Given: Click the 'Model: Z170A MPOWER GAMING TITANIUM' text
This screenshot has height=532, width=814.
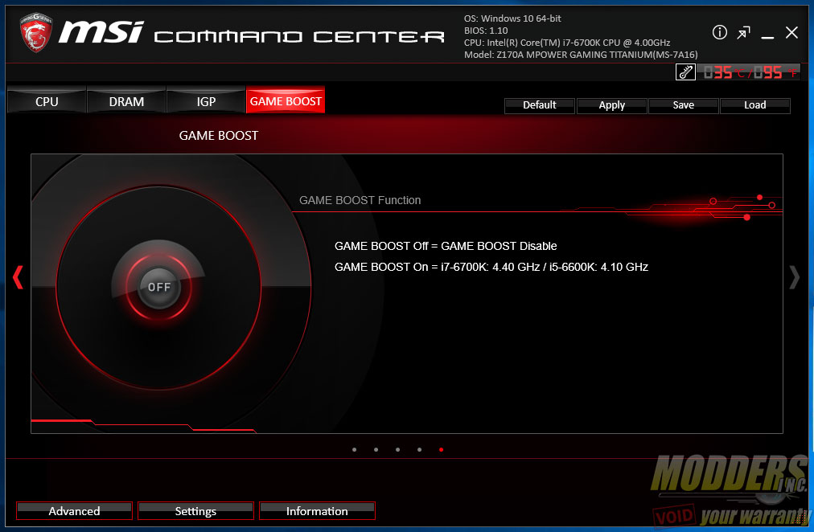Looking at the screenshot, I should pyautogui.click(x=581, y=55).
